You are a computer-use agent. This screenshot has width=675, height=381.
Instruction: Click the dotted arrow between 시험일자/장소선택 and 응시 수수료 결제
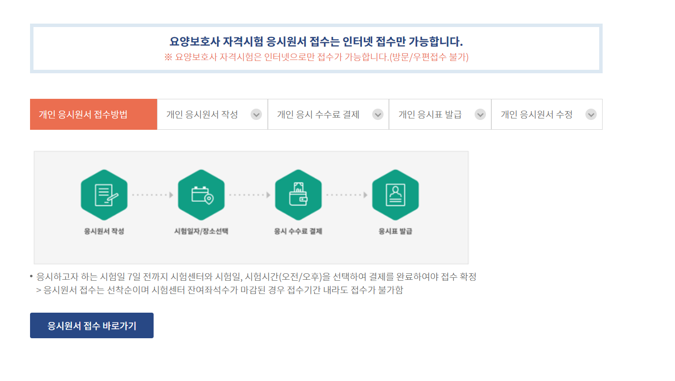click(250, 194)
